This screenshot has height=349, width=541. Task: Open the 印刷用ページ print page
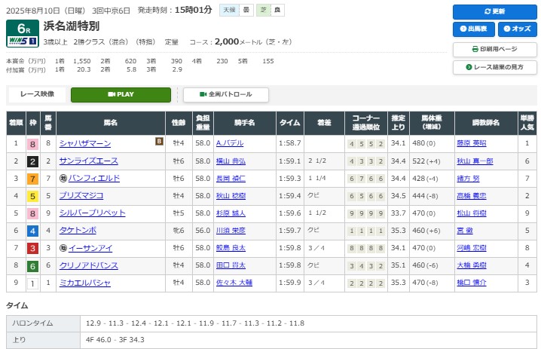494,49
